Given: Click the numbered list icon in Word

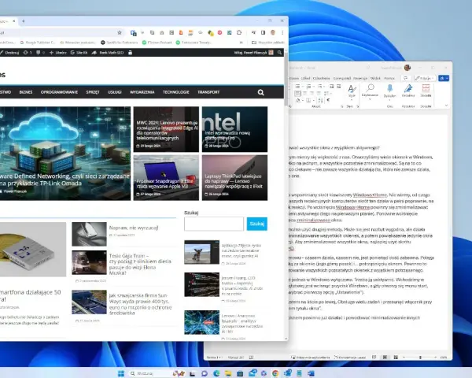Looking at the screenshot, I should pos(308,87).
